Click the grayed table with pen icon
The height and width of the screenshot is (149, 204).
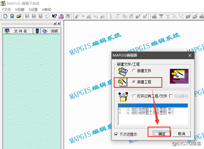[145, 16]
